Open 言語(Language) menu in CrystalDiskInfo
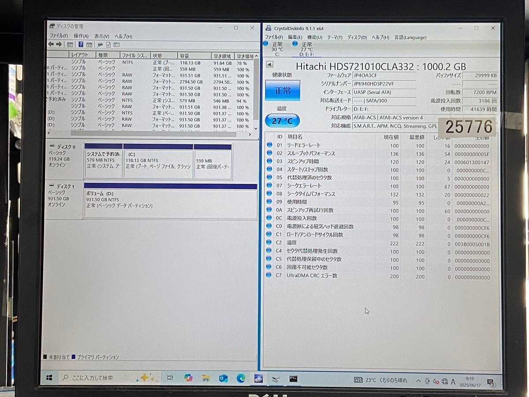This screenshot has width=529, height=397. pyautogui.click(x=410, y=37)
